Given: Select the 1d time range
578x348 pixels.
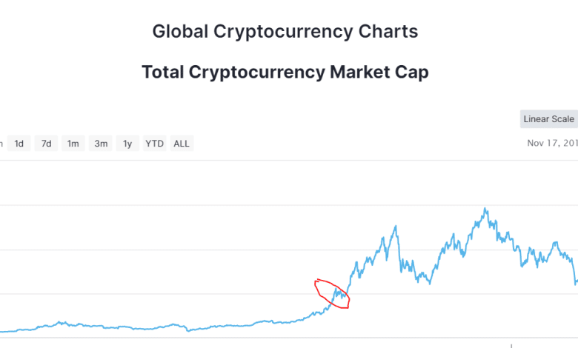Looking at the screenshot, I should pos(19,144).
